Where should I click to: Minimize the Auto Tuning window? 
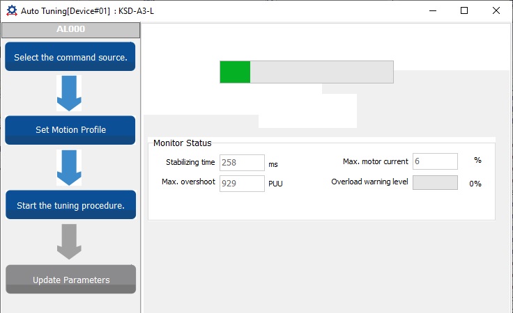click(432, 10)
